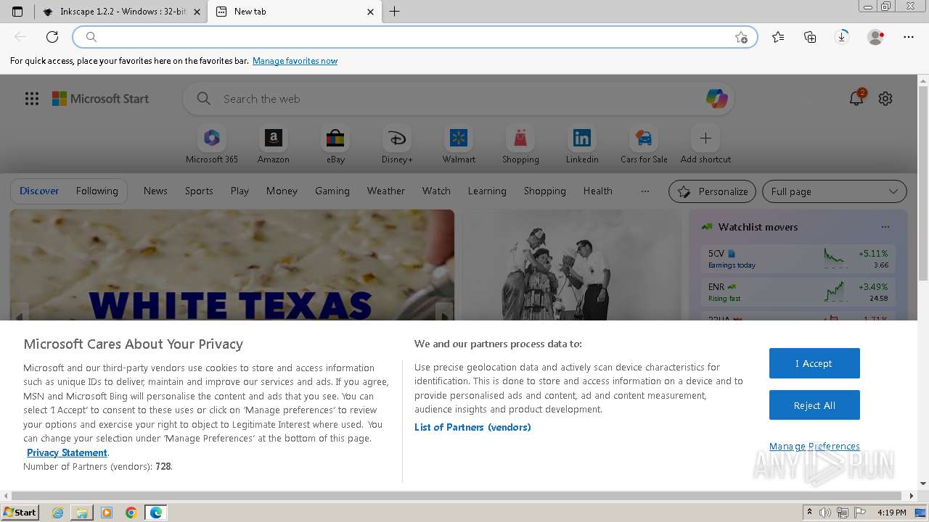Click the Personalize button
Screen dimensions: 929x522
tap(713, 191)
